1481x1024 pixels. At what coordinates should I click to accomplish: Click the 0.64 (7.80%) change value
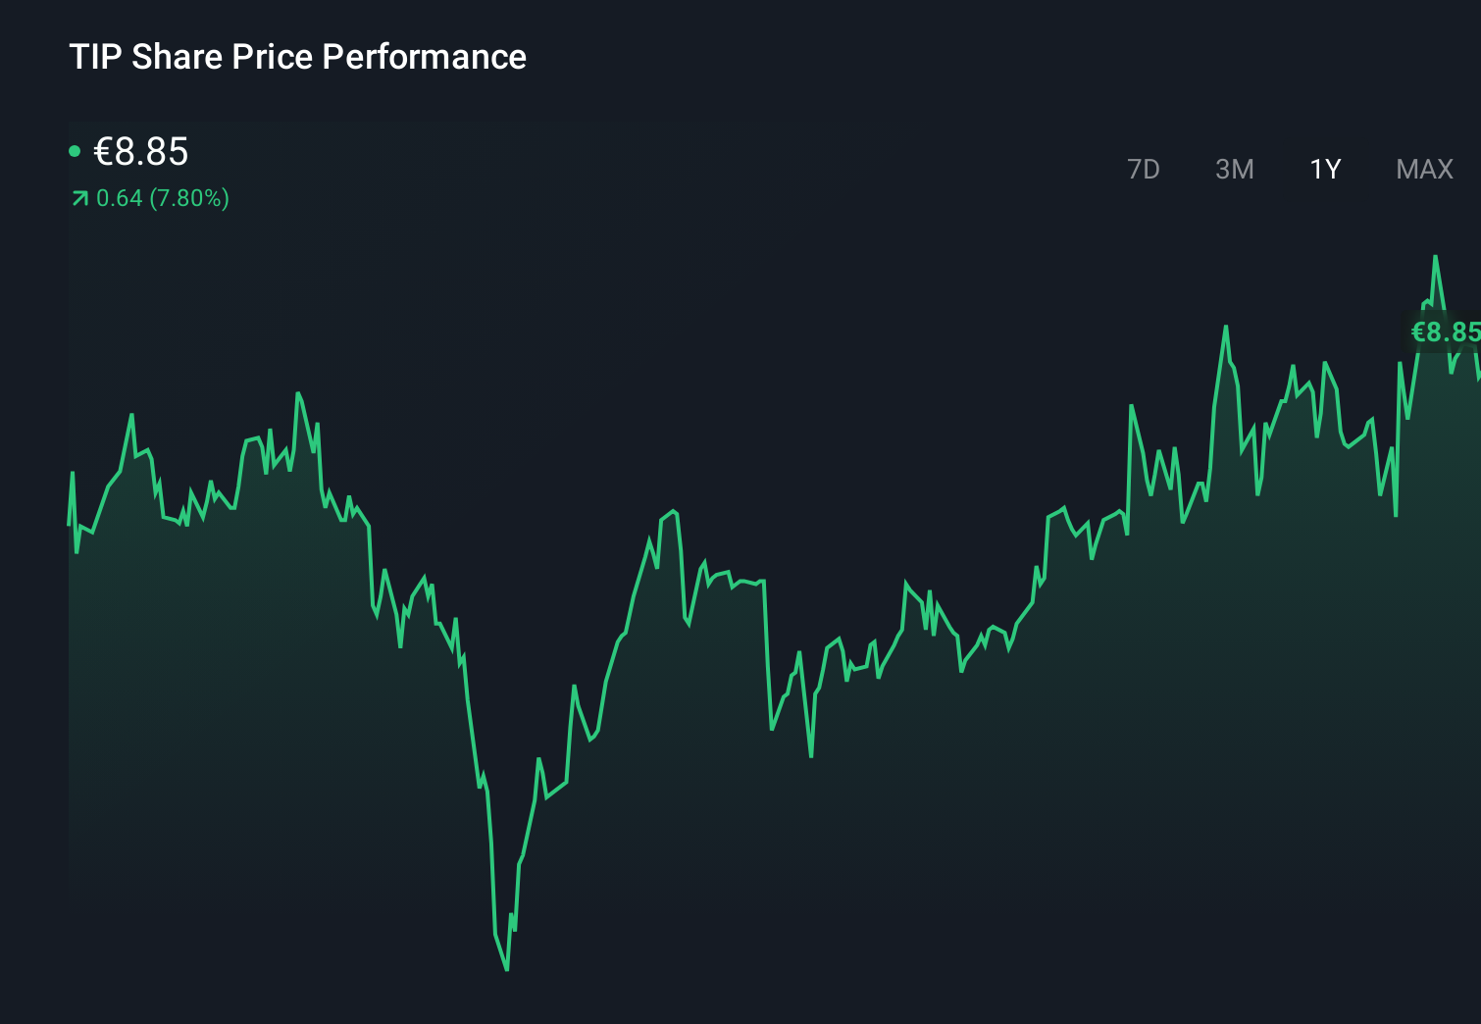point(162,198)
